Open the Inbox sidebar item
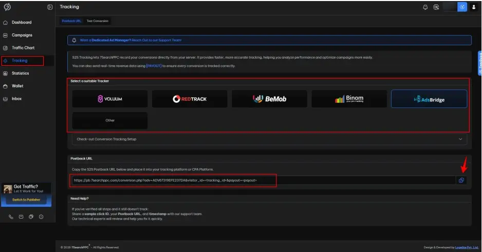The width and height of the screenshot is (482, 252). pyautogui.click(x=16, y=99)
